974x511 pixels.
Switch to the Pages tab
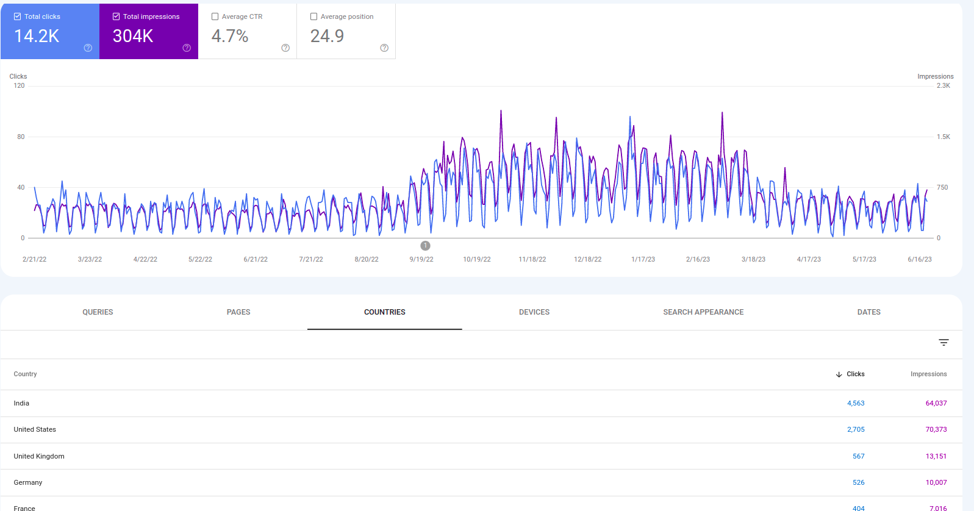click(238, 312)
